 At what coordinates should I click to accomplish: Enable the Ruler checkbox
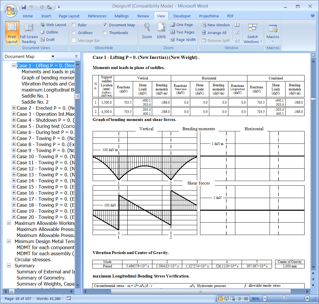pyautogui.click(x=74, y=25)
